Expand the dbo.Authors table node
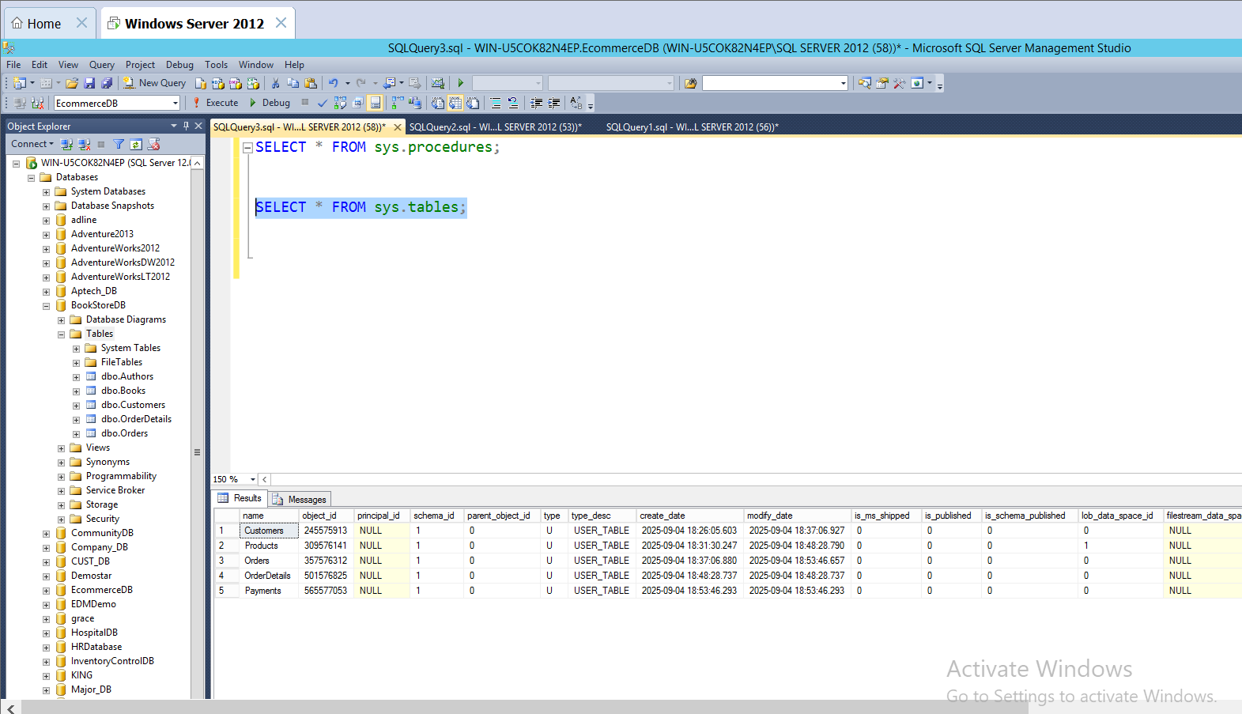 (76, 377)
